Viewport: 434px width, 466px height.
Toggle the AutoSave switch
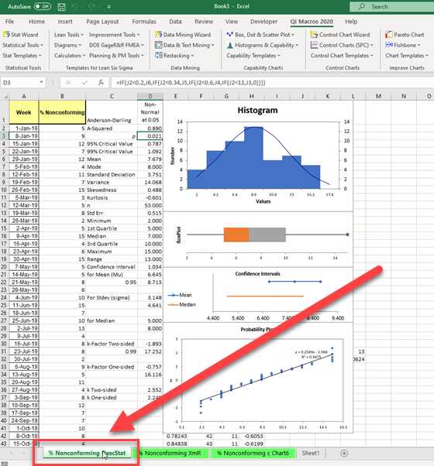coord(43,6)
